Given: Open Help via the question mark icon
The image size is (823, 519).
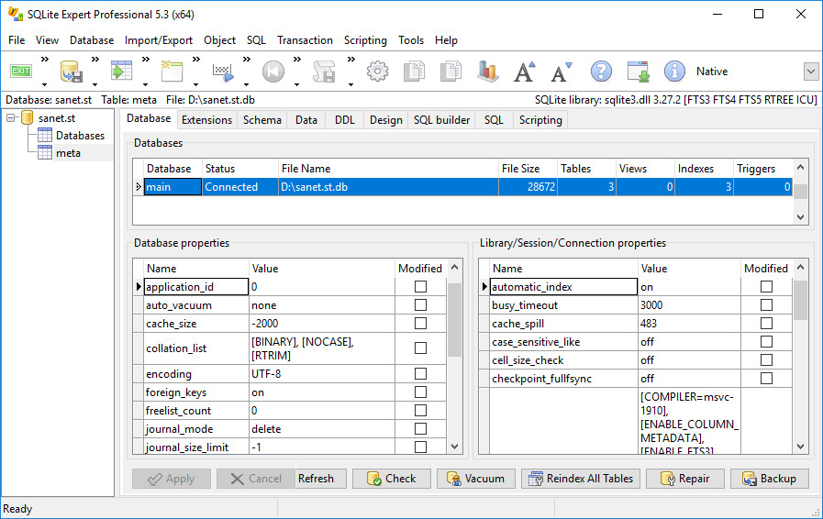Looking at the screenshot, I should click(601, 72).
